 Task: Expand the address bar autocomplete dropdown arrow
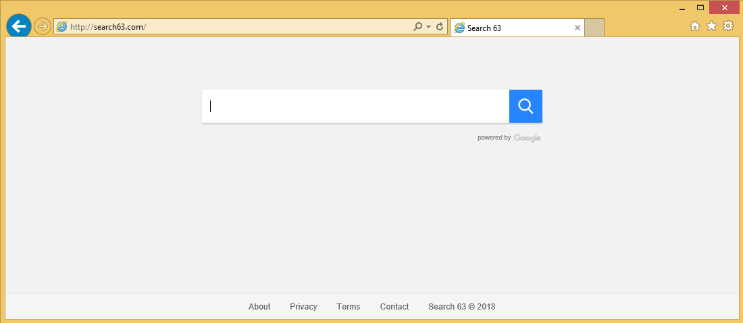[x=428, y=27]
